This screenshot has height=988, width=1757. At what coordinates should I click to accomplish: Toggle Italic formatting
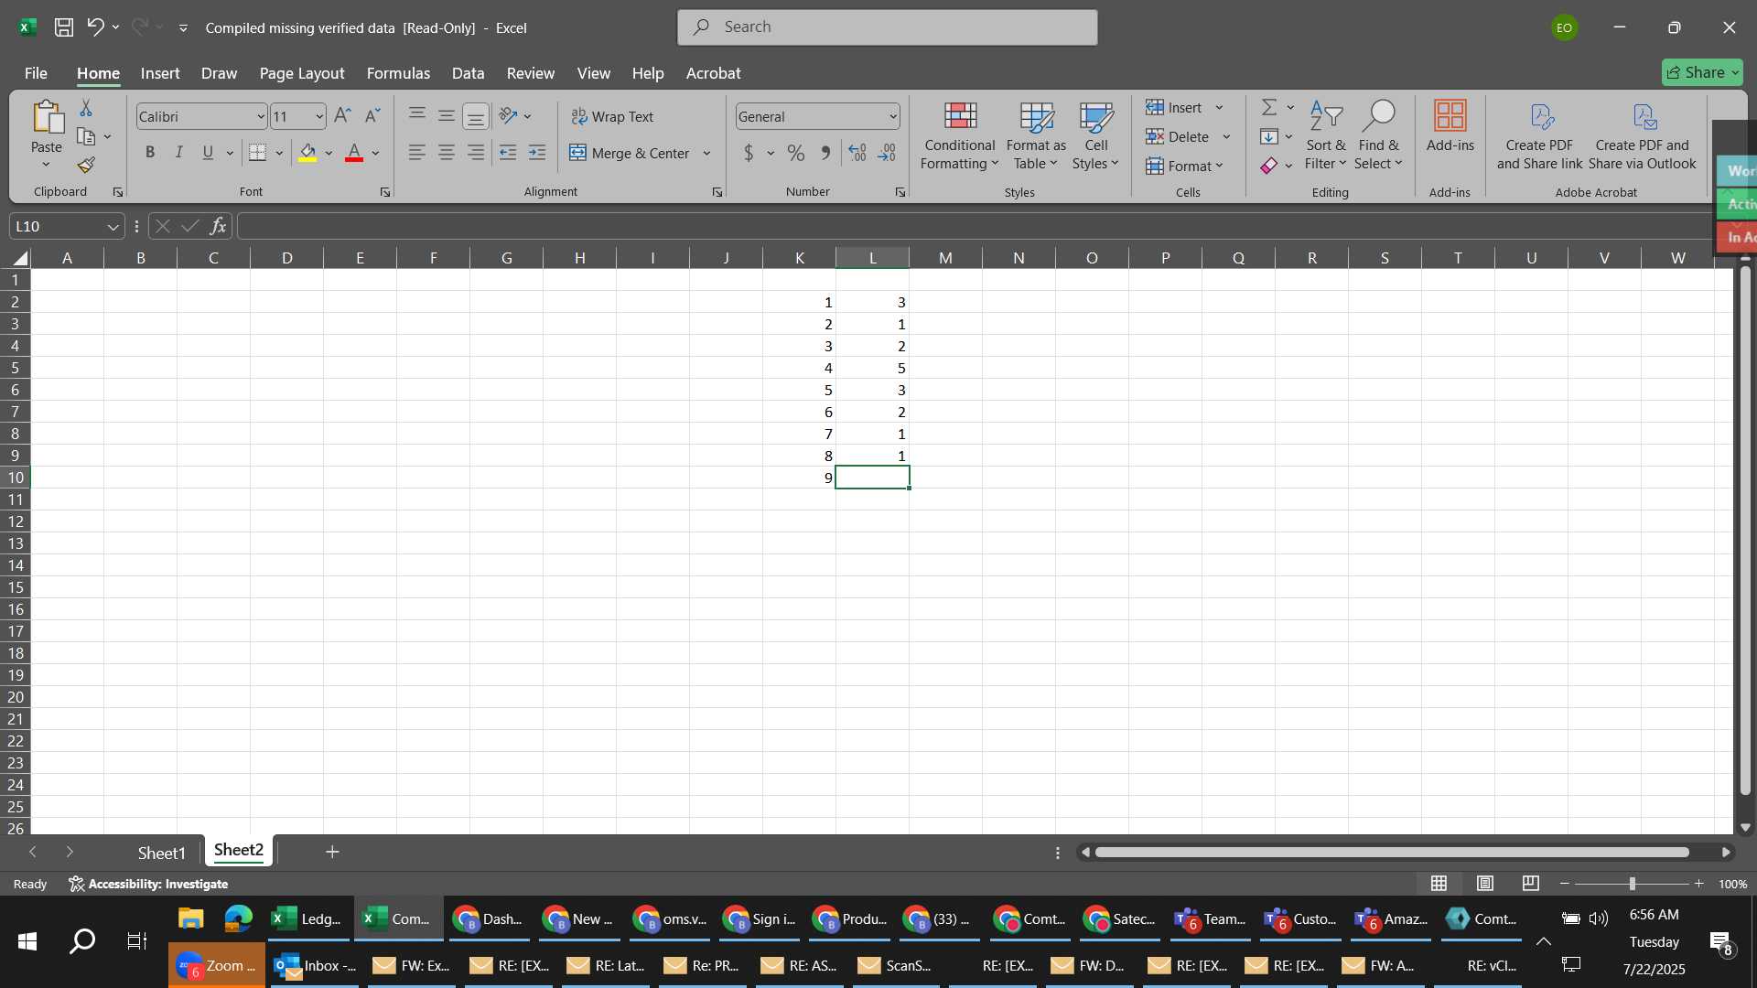[179, 153]
